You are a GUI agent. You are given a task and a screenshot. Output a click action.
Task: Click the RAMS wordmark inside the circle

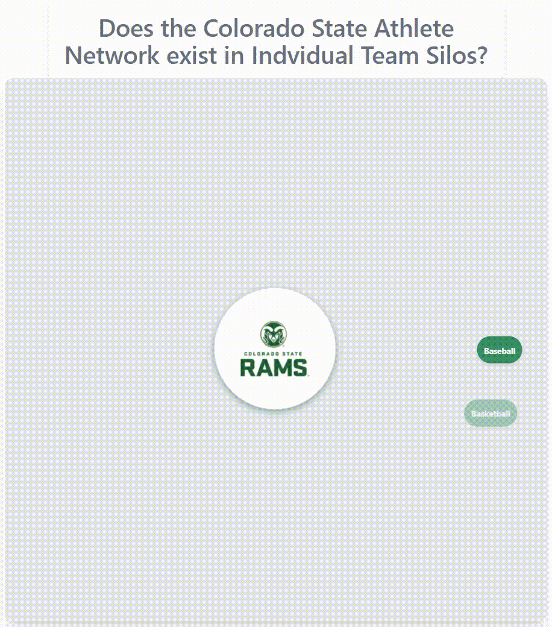point(274,367)
